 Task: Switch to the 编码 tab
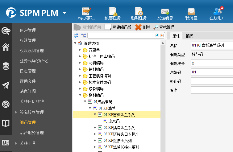(x=189, y=36)
